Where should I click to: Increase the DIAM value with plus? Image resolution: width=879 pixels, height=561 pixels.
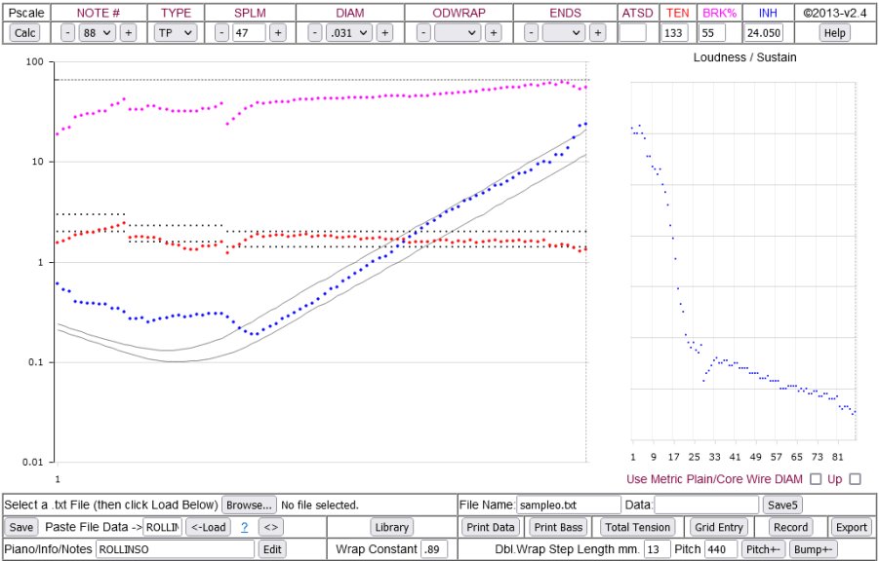(384, 33)
